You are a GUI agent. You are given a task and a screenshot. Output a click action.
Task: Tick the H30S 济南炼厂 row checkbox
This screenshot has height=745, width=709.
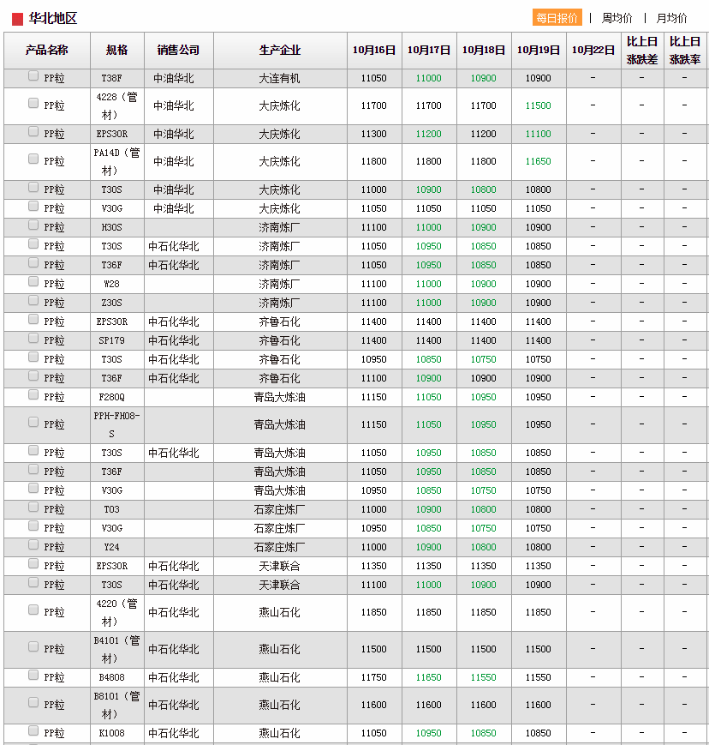point(33,225)
